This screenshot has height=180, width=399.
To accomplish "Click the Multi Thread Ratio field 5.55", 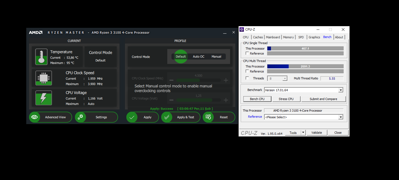I will point(332,79).
